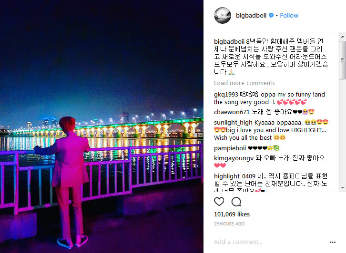This screenshot has height=253, width=346.
Task: Open gkq1993 commenter profile
Action: coord(226,95)
